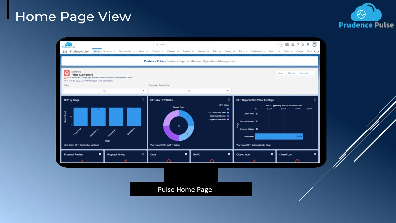The width and height of the screenshot is (396, 223).
Task: Open the Projects tab
Action: pyautogui.click(x=186, y=51)
